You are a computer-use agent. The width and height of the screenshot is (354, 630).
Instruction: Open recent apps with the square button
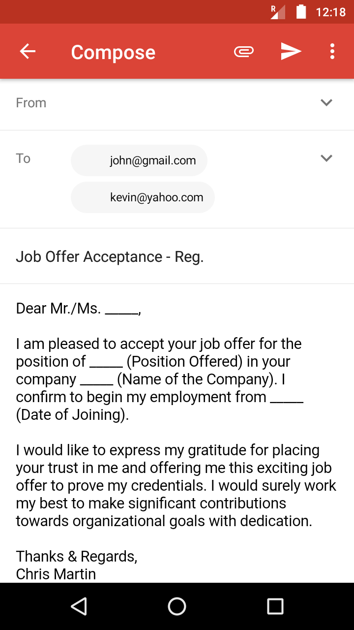(275, 606)
